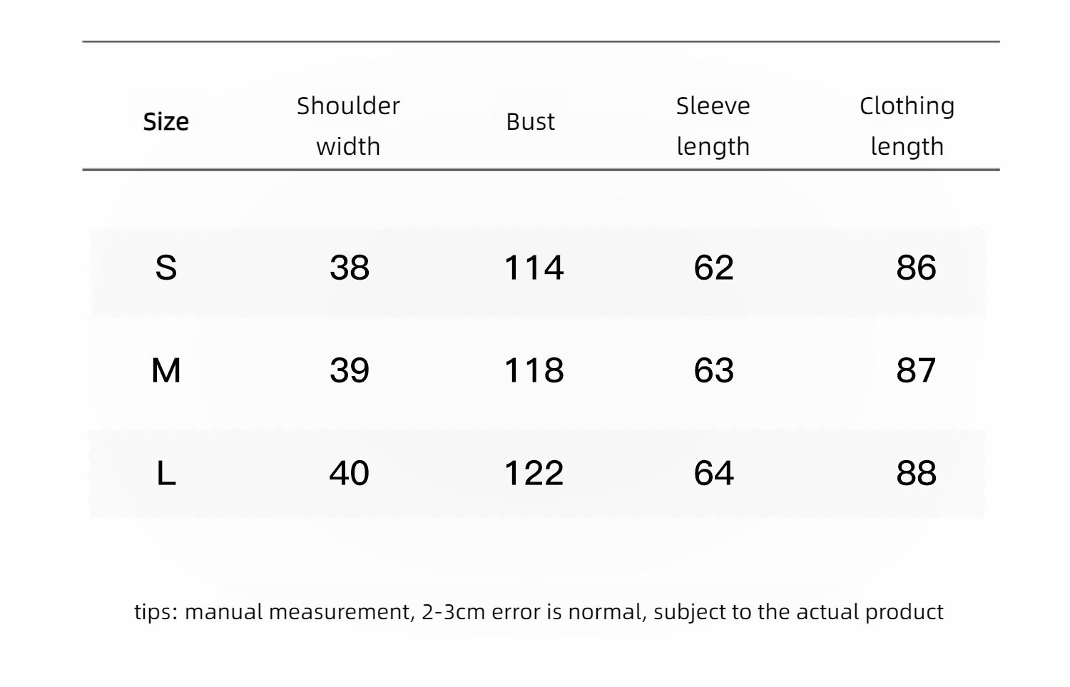This screenshot has width=1070, height=687.
Task: Select the S size row label
Action: 165,268
